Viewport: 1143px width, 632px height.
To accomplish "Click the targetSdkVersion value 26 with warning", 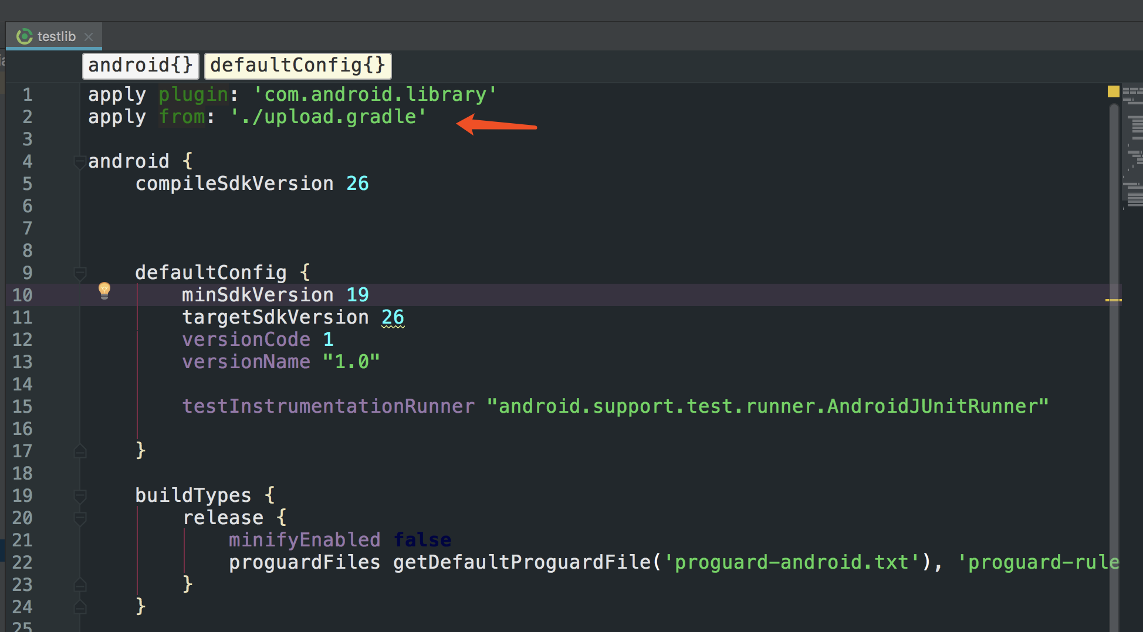I will point(393,317).
